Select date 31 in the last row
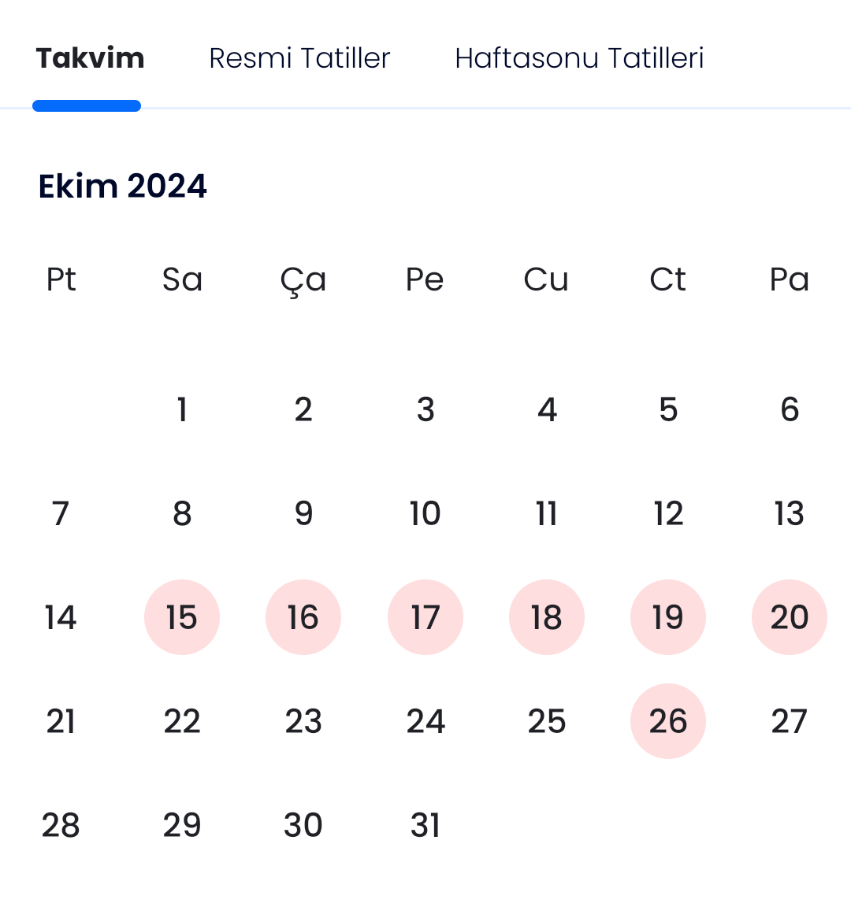Image resolution: width=851 pixels, height=903 pixels. (x=425, y=825)
